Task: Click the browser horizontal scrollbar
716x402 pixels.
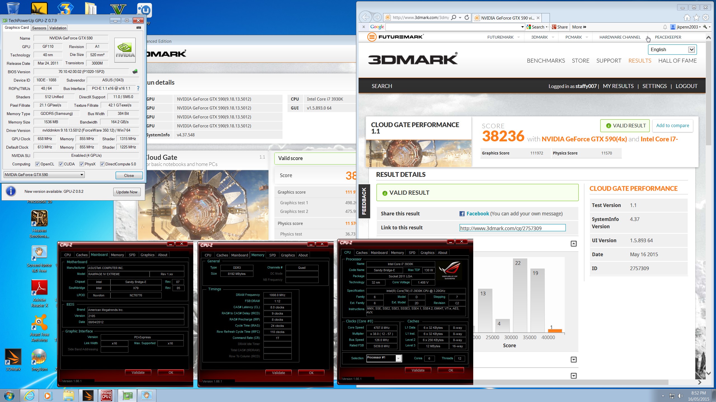Action: point(571,382)
